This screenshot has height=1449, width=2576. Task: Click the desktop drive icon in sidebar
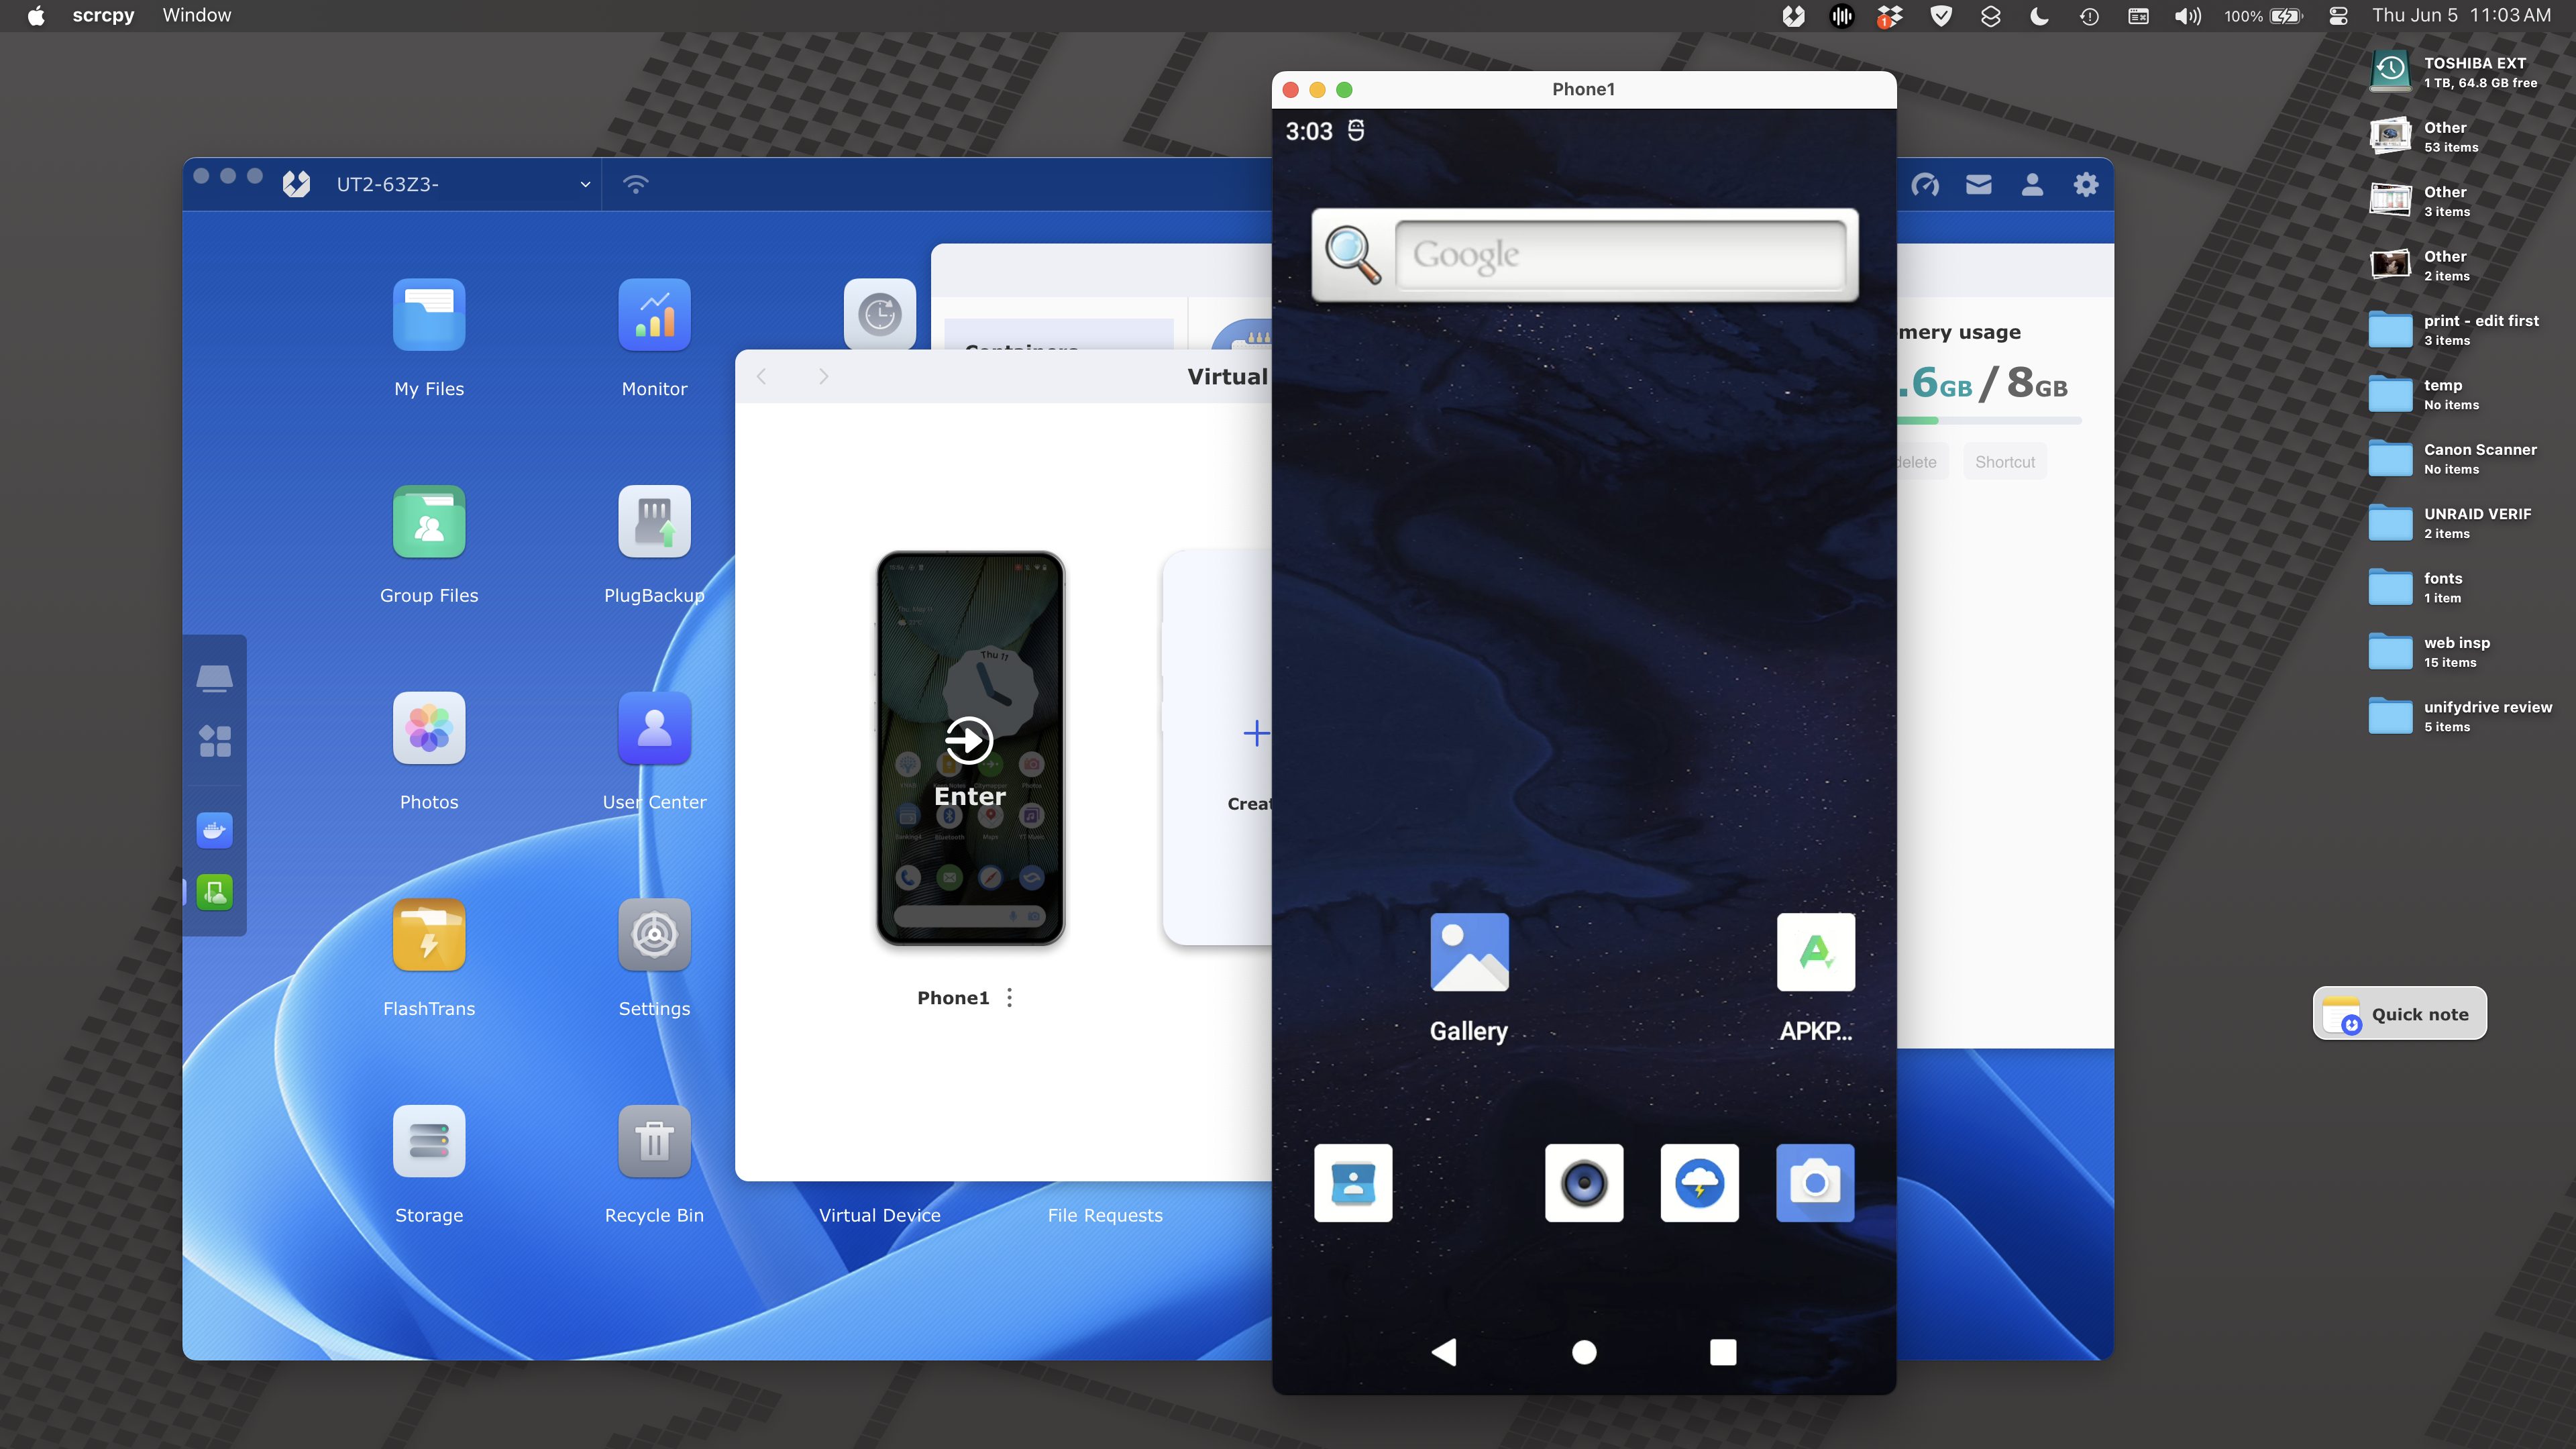pos(215,678)
